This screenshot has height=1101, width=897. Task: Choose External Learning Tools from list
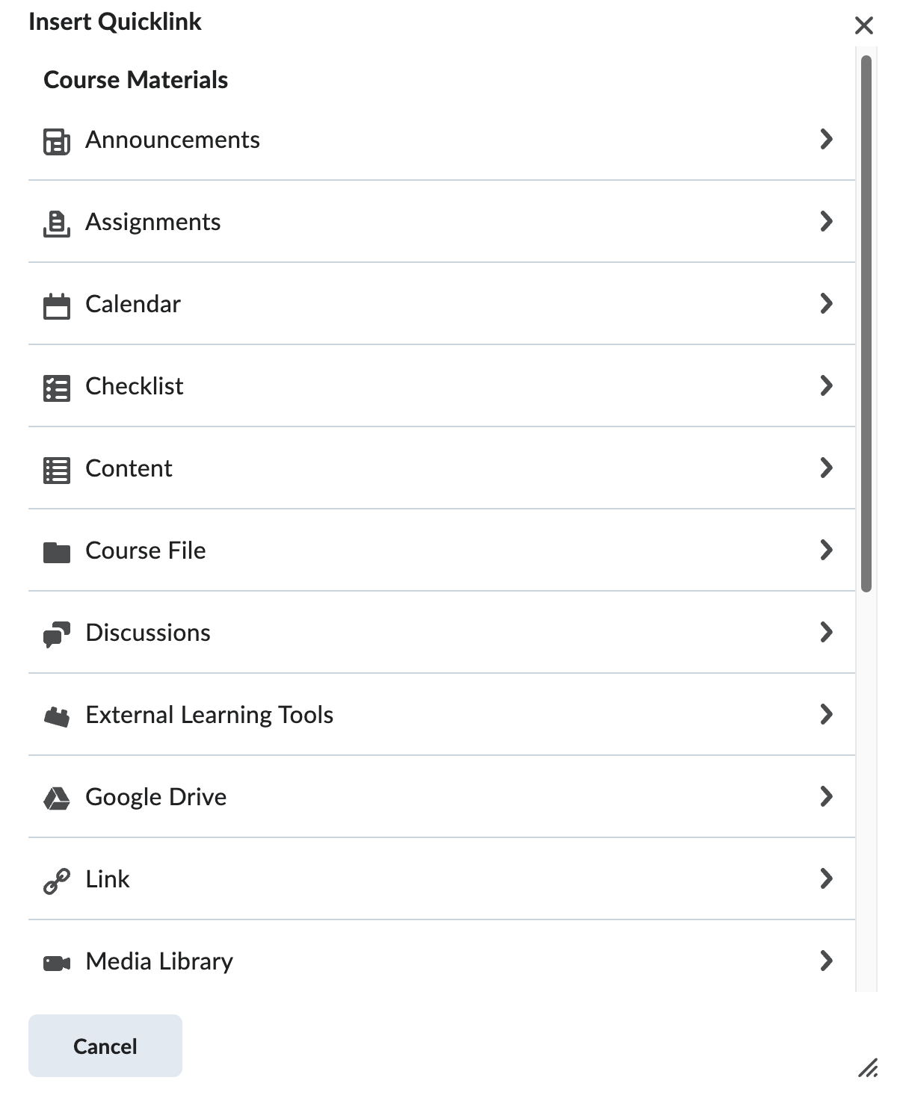[x=209, y=715]
